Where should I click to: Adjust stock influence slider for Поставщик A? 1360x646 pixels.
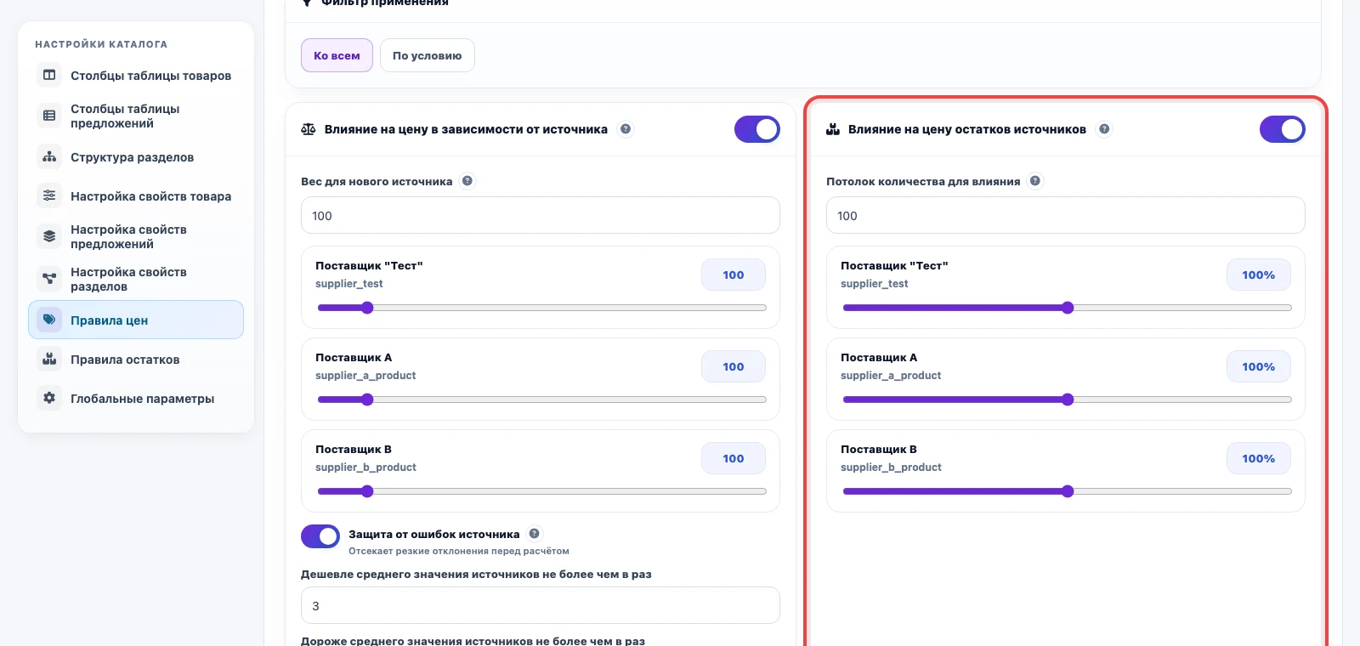point(1068,399)
